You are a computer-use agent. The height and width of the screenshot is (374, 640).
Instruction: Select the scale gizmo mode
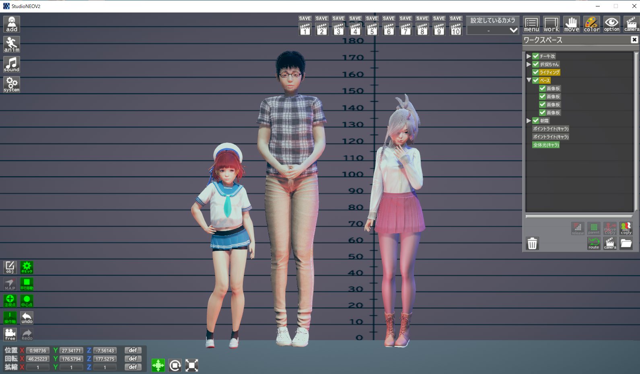(191, 365)
